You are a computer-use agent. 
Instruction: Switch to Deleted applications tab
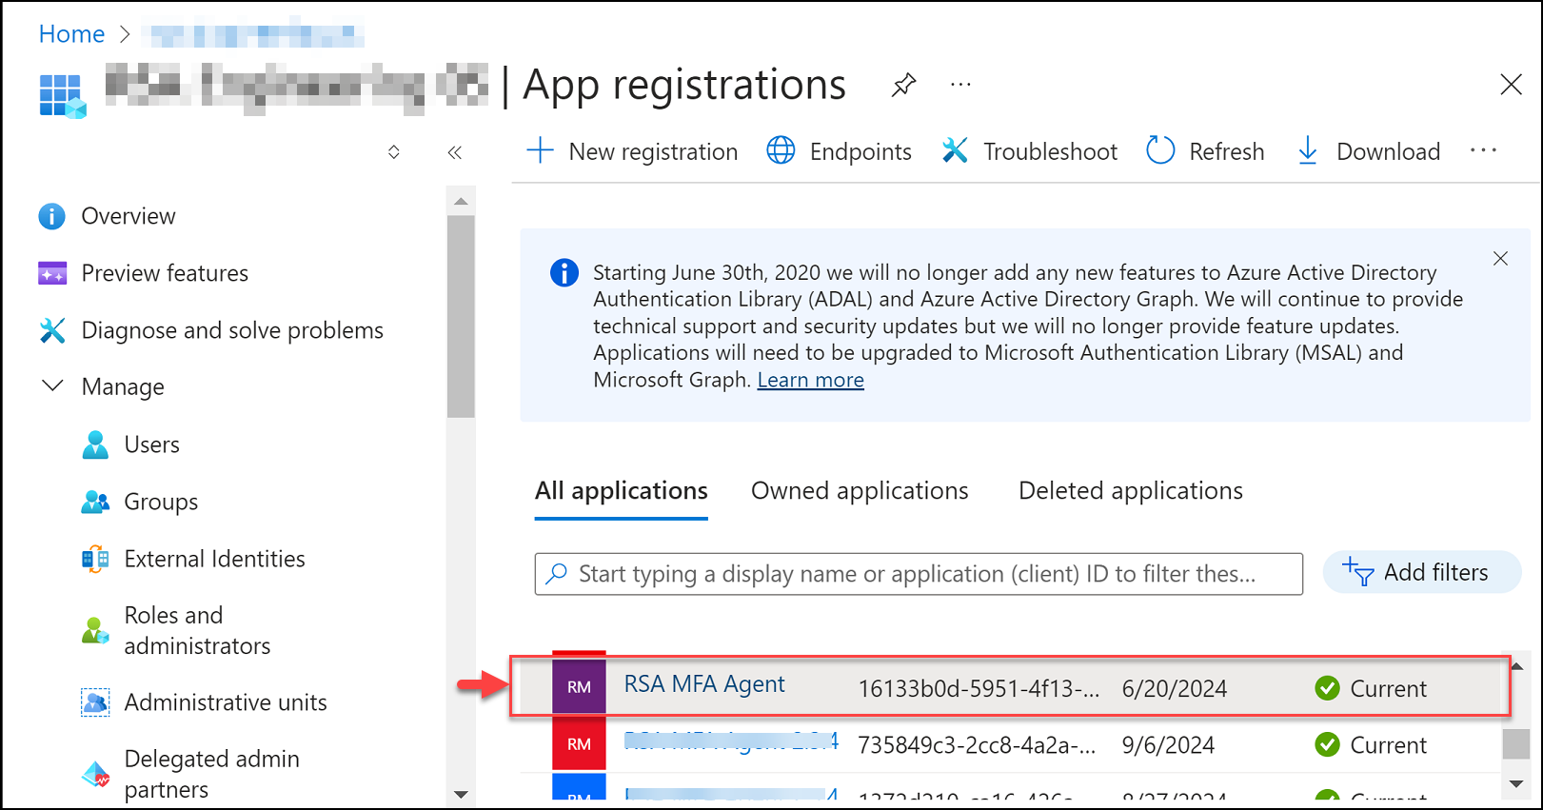(x=1130, y=490)
